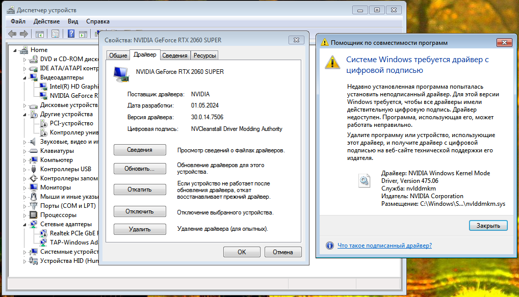
Task: Open the Действие menu
Action: pos(47,21)
